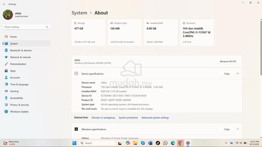This screenshot has height=147, width=262.
Task: Click the Device specifications info icon
Action: 76,73
